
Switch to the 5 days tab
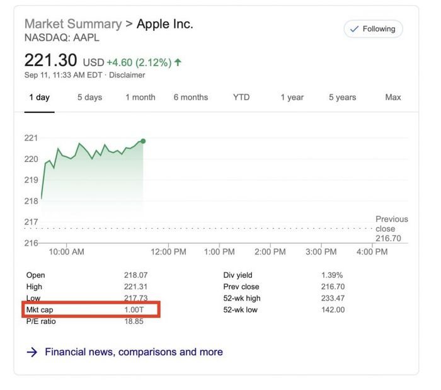(x=89, y=98)
